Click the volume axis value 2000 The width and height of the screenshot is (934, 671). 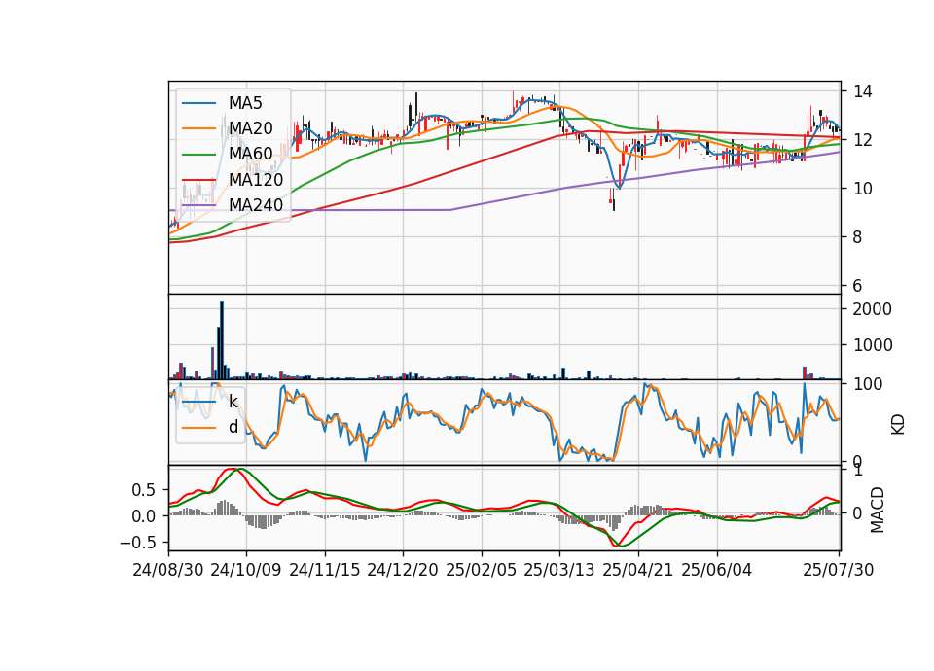pos(873,309)
